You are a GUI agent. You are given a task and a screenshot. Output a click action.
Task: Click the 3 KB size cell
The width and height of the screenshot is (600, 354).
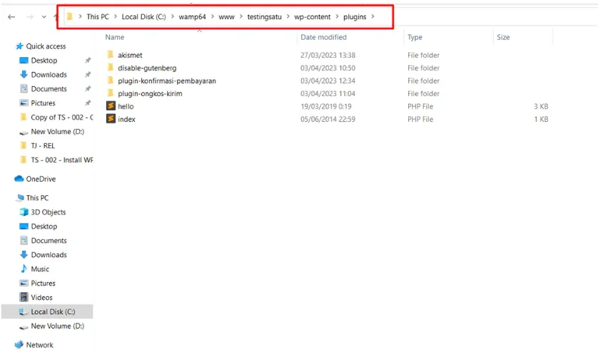coord(541,107)
